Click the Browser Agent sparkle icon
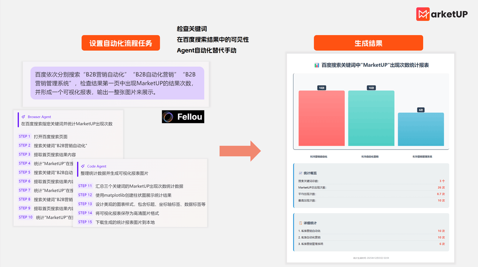This screenshot has width=478, height=267. click(23, 117)
